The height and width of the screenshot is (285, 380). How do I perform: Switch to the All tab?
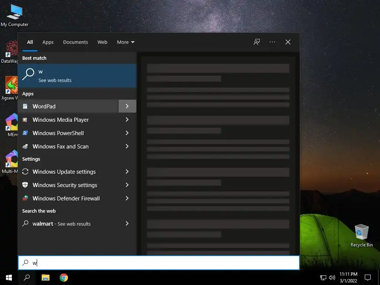pos(30,42)
